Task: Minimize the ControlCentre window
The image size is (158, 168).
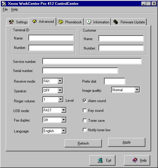Action: 143,4
